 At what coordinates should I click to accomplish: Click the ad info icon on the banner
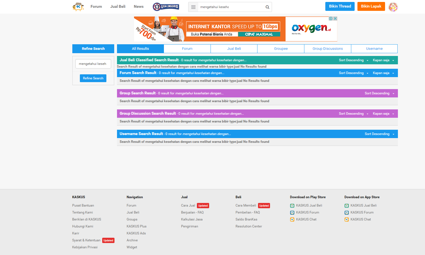click(331, 18)
